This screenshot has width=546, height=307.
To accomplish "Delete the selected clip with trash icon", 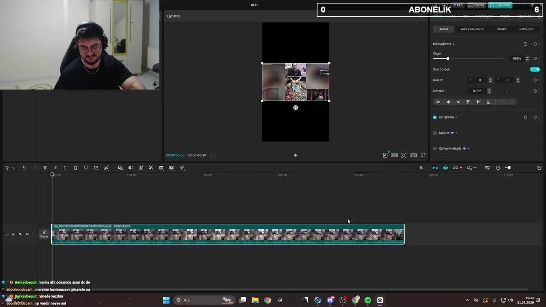I will pos(76,168).
